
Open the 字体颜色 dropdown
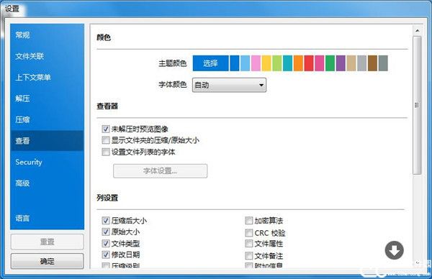click(x=229, y=85)
